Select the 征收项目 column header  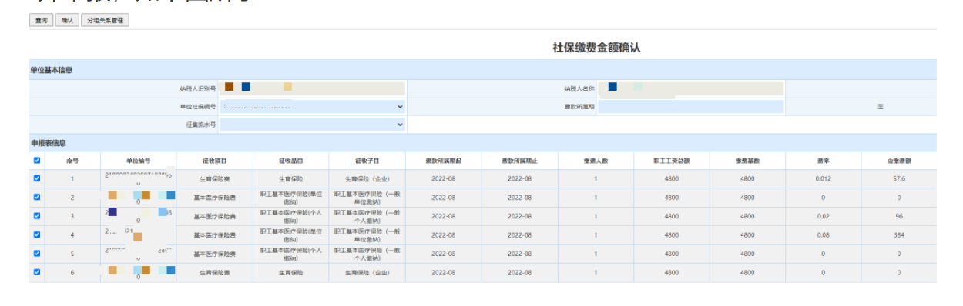(215, 161)
